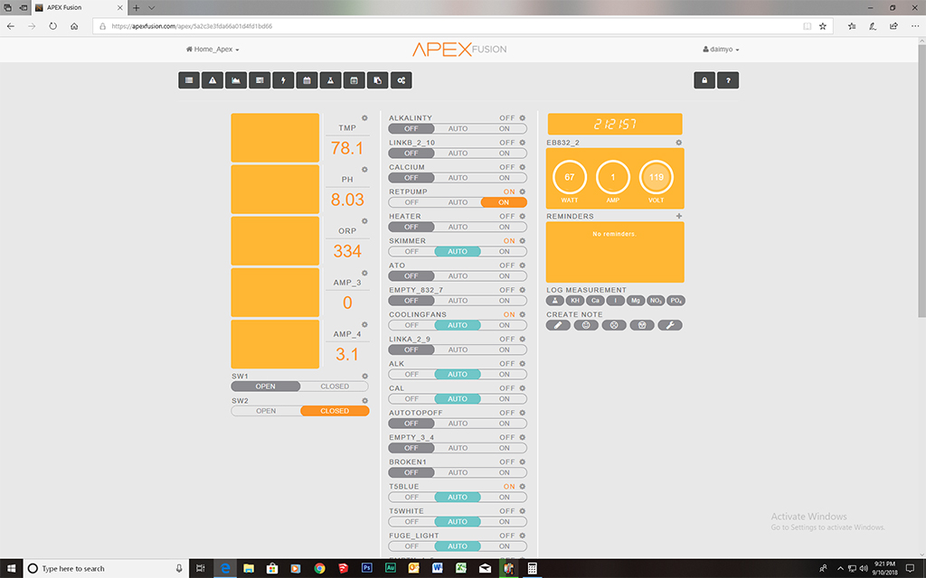The image size is (926, 578).
Task: Log measurement with flask pill icon
Action: point(555,301)
